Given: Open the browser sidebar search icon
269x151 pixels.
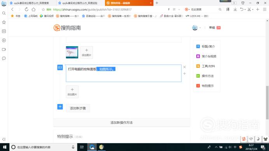Looking at the screenshot, I should pyautogui.click(x=4, y=13).
